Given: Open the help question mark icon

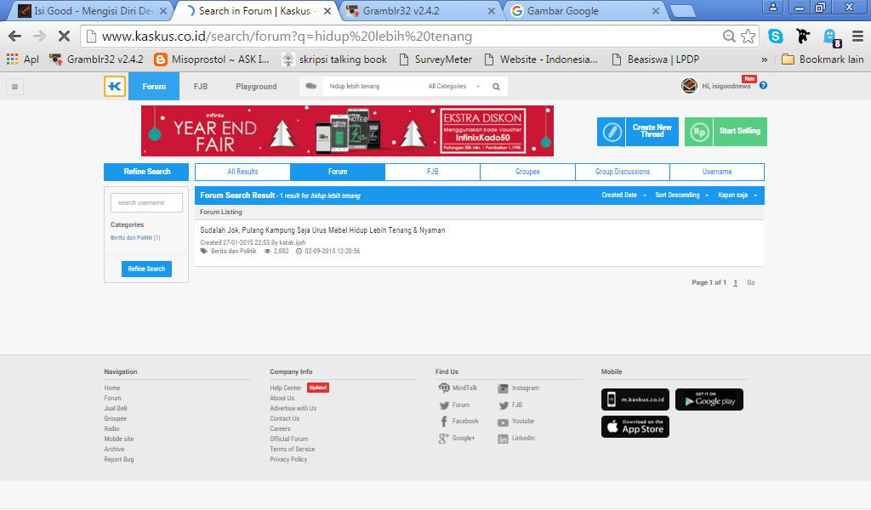Looking at the screenshot, I should click(x=763, y=86).
